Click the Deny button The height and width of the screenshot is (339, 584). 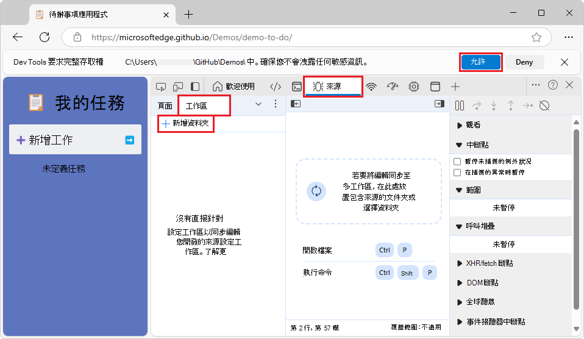tap(524, 62)
